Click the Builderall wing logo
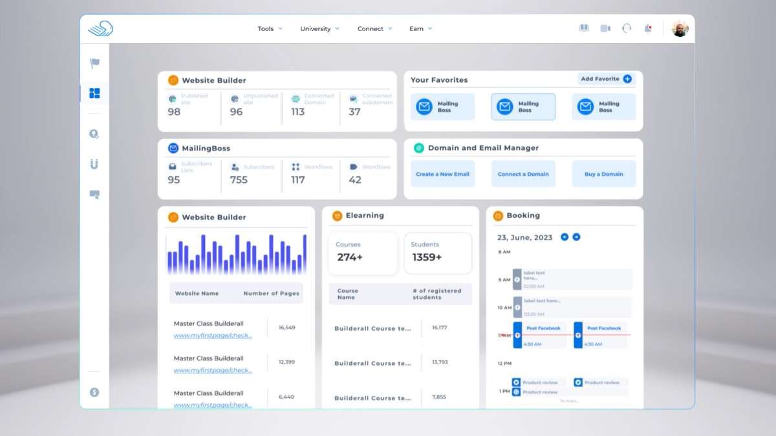The width and height of the screenshot is (776, 436). point(101,28)
